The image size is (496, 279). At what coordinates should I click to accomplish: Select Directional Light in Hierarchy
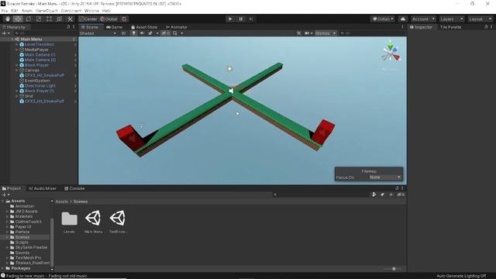[x=40, y=86]
